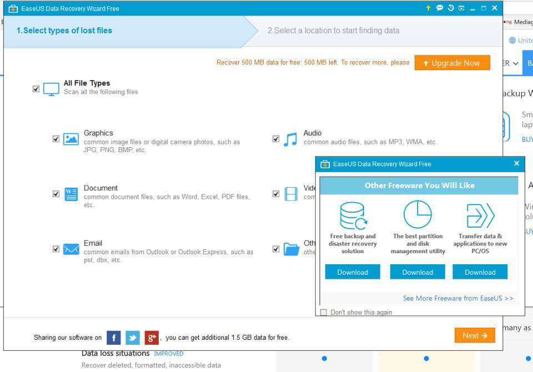Expand the chevron dropdown in the background browser
The height and width of the screenshot is (372, 533).
tap(516, 64)
